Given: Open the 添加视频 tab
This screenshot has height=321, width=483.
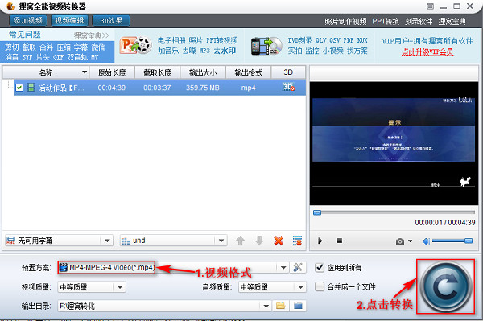Looking at the screenshot, I should point(28,21).
